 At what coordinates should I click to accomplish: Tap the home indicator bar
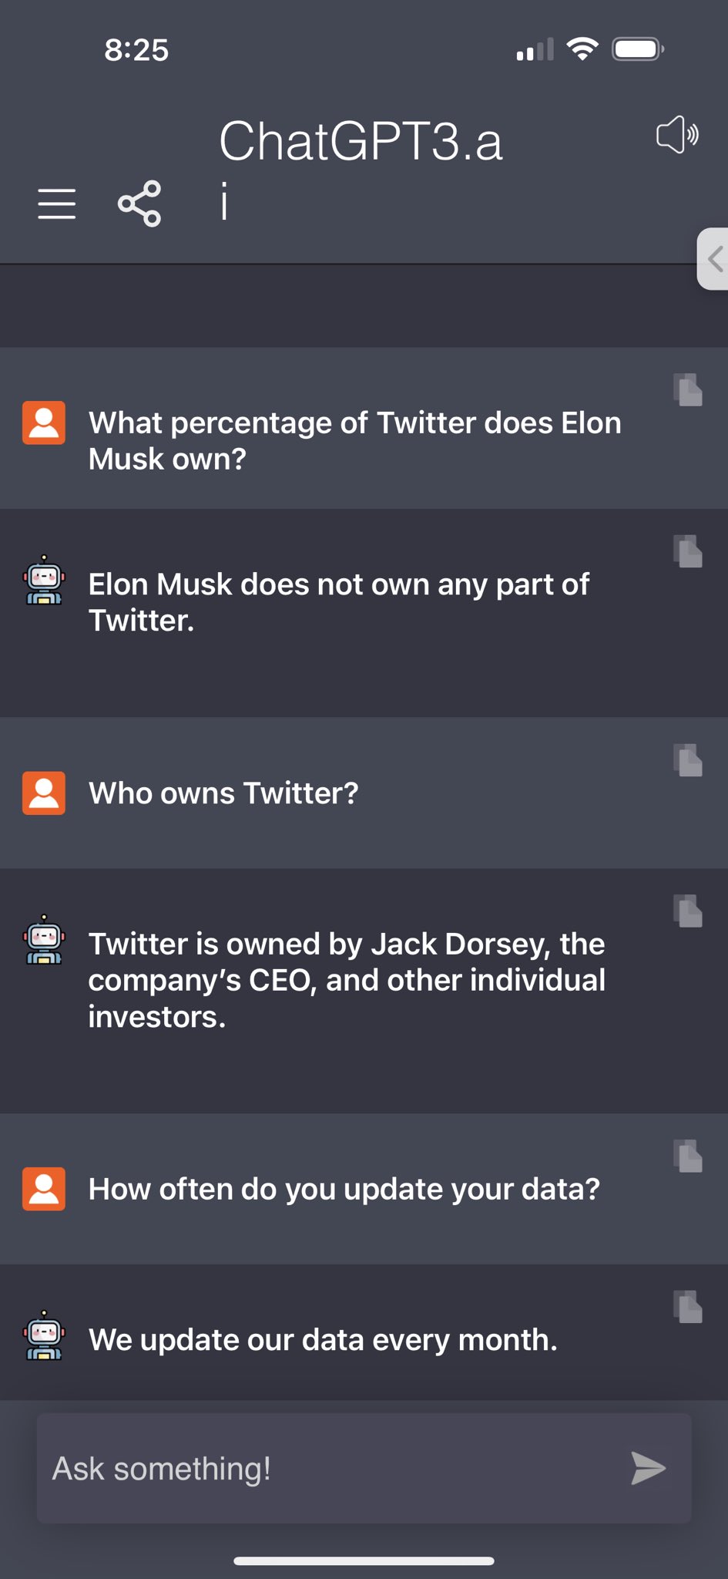point(364,1561)
